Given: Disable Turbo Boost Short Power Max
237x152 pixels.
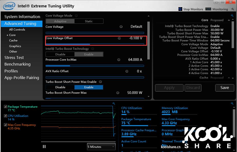Looking at the screenshot, I should click(60, 87).
